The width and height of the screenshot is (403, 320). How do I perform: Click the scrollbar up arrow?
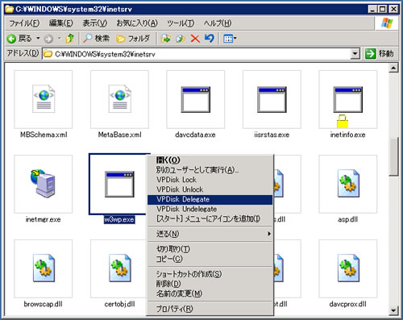tap(393, 68)
